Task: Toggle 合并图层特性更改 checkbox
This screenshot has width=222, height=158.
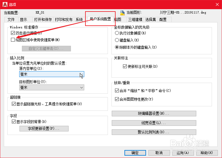Action: (x=117, y=99)
